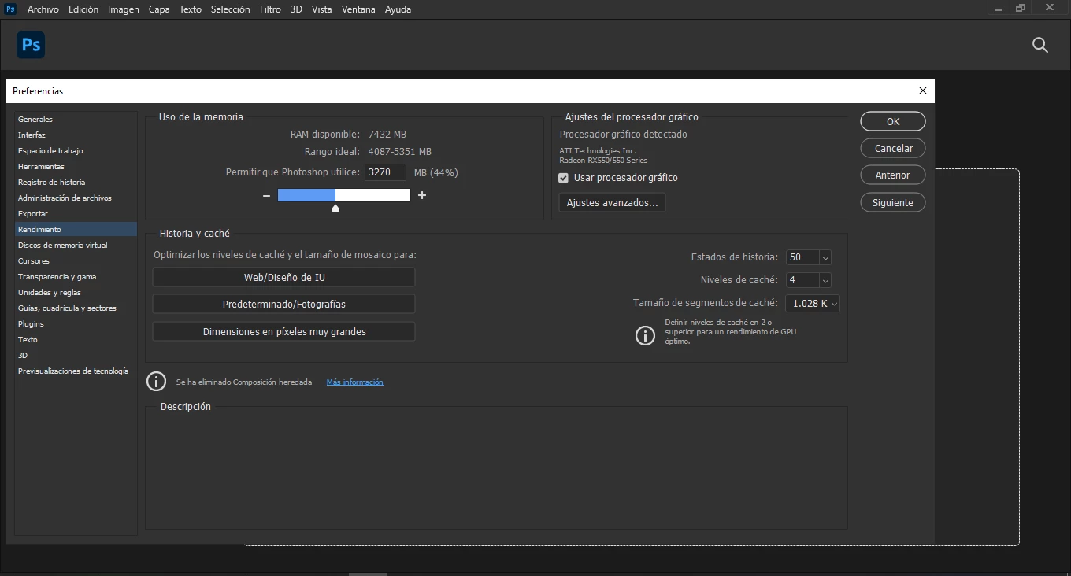1071x576 pixels.
Task: Toggle the Usar procesador gráfico checkbox
Action: 563,178
